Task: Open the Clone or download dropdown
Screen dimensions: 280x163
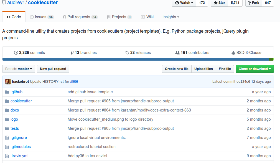Action: [254, 69]
